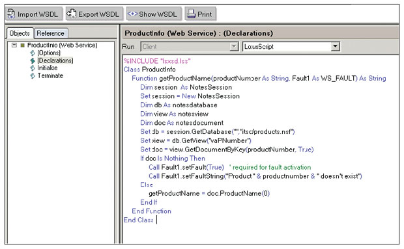This screenshot has height=249, width=404.
Task: Select the (Options) tree item
Action: [x=49, y=53]
